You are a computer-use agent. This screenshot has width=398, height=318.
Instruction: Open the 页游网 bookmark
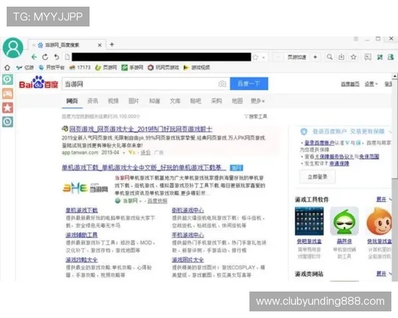coord(106,68)
